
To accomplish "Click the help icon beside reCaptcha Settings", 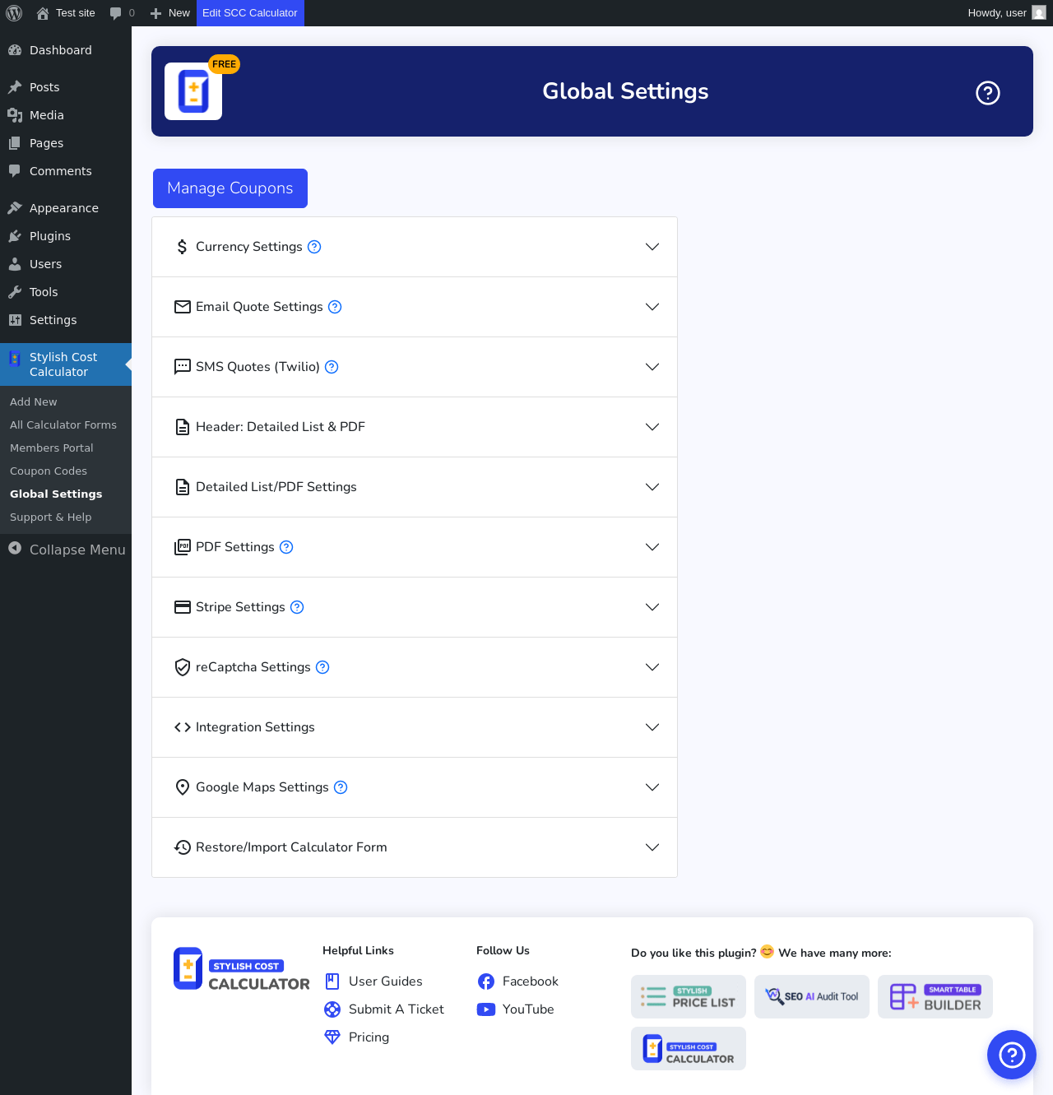I will 322,667.
